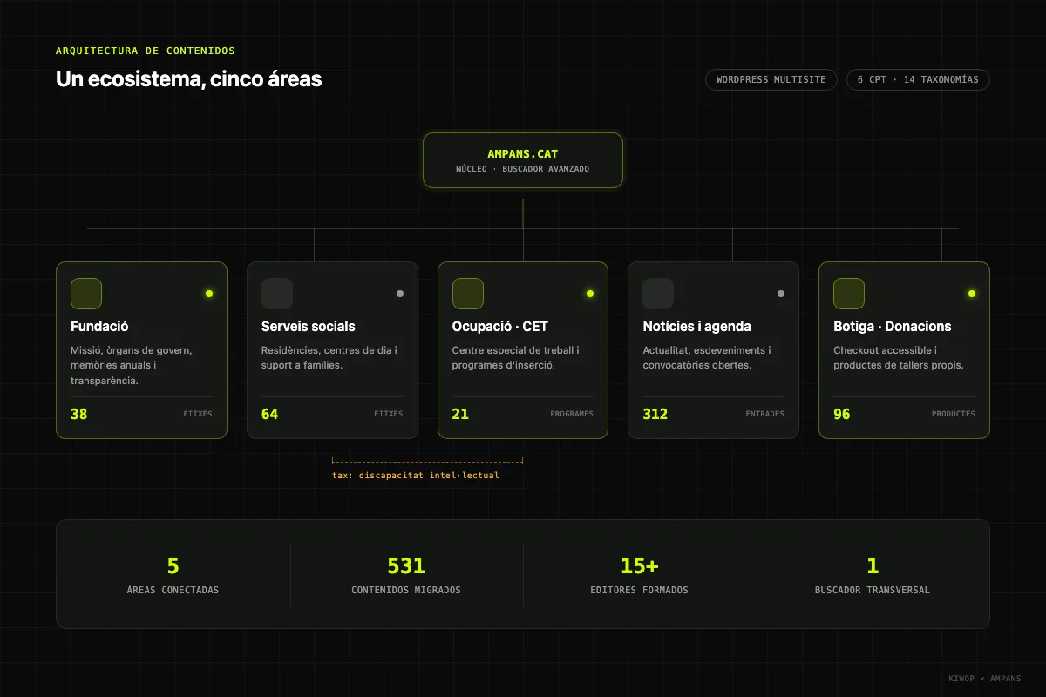Click the 5 ÁREAS CONECTADAS number
Screen dimensions: 1046x697
[173, 566]
